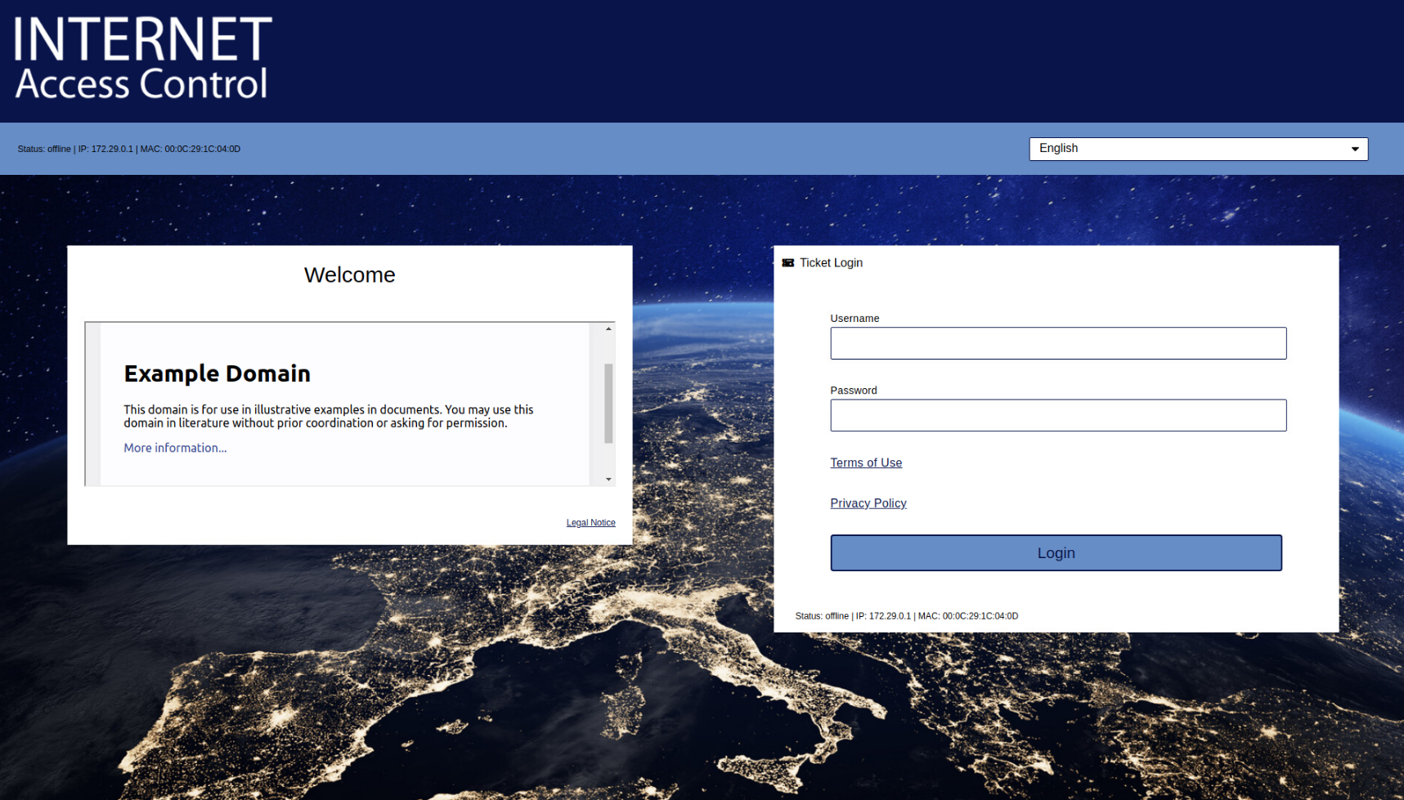Click the Welcome heading text
The width and height of the screenshot is (1404, 800).
349,275
